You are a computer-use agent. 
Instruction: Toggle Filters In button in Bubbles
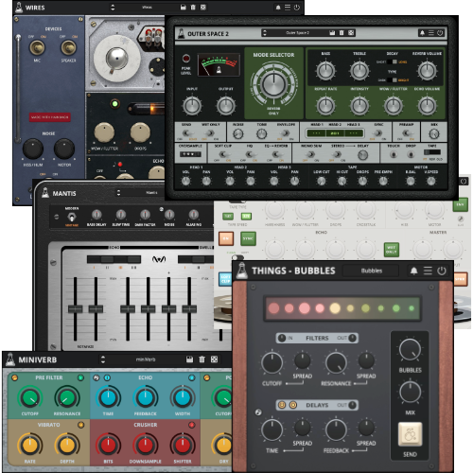(282, 338)
